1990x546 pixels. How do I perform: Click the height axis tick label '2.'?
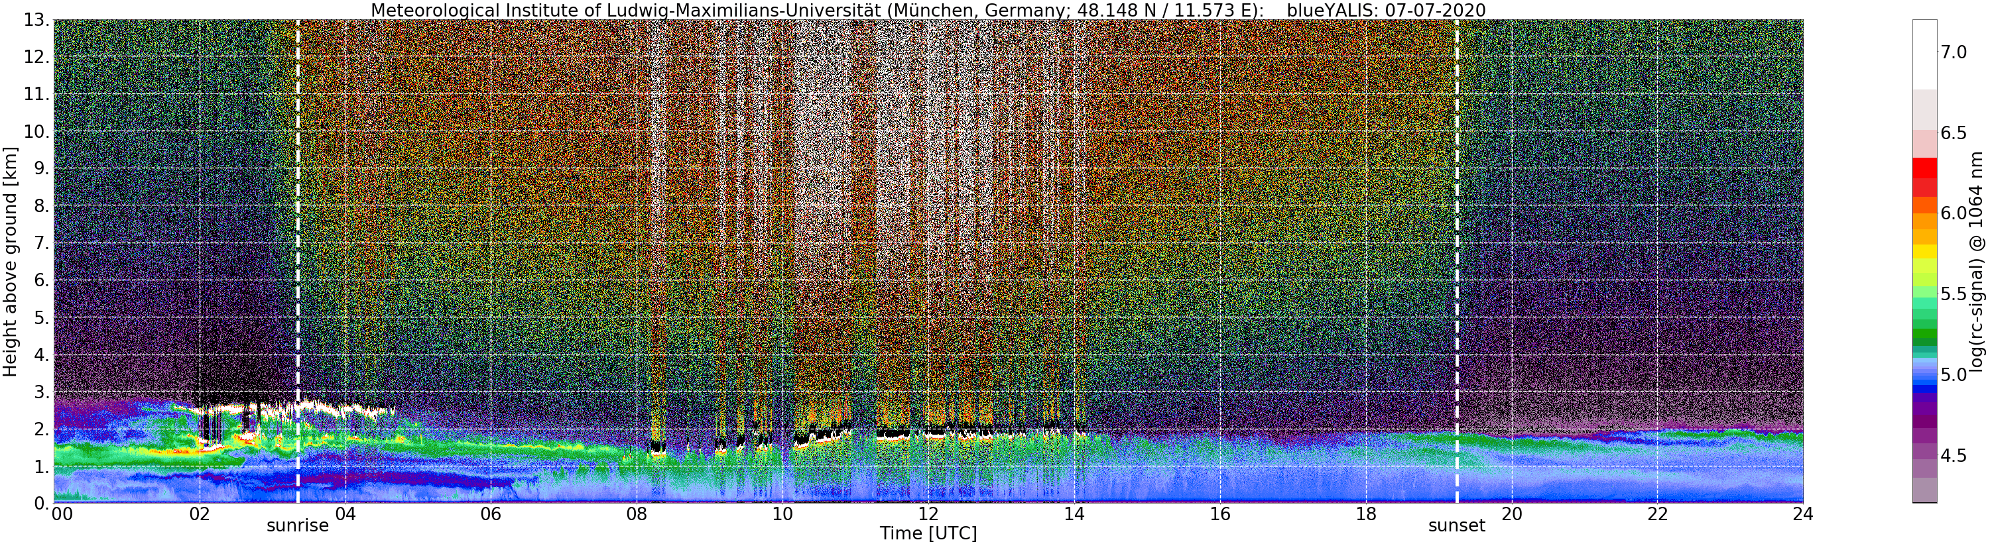[x=41, y=429]
